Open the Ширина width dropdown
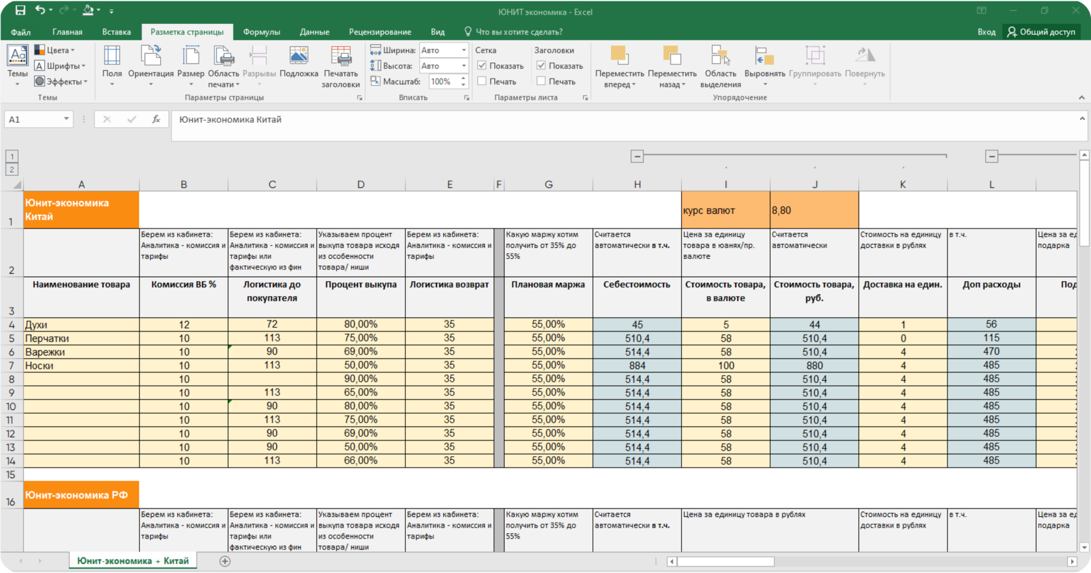Screen dimensions: 1091x573 coord(464,50)
